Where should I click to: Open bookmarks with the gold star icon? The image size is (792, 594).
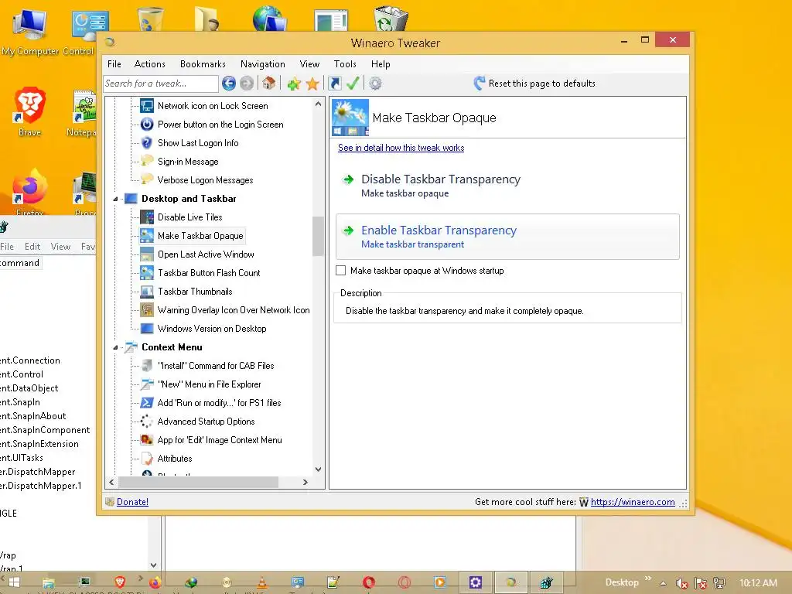312,84
